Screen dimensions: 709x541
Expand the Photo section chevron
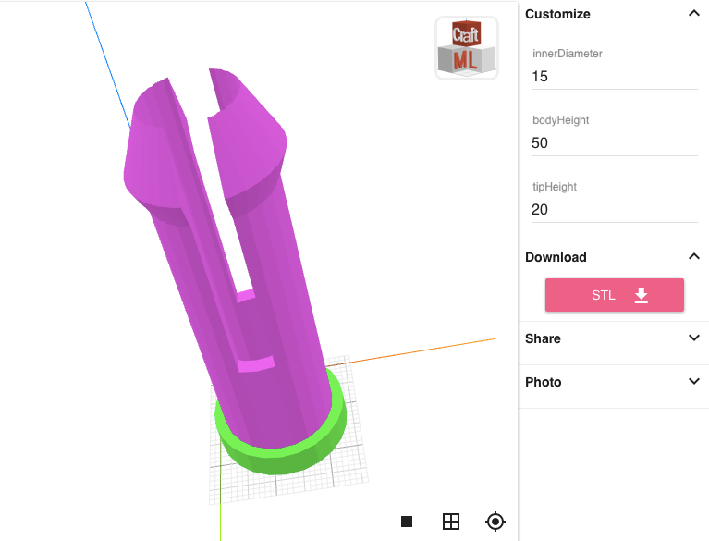tap(693, 381)
